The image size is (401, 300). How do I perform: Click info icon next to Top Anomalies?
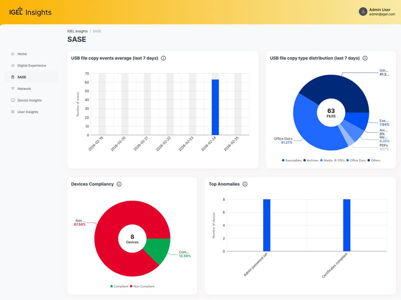coord(245,184)
